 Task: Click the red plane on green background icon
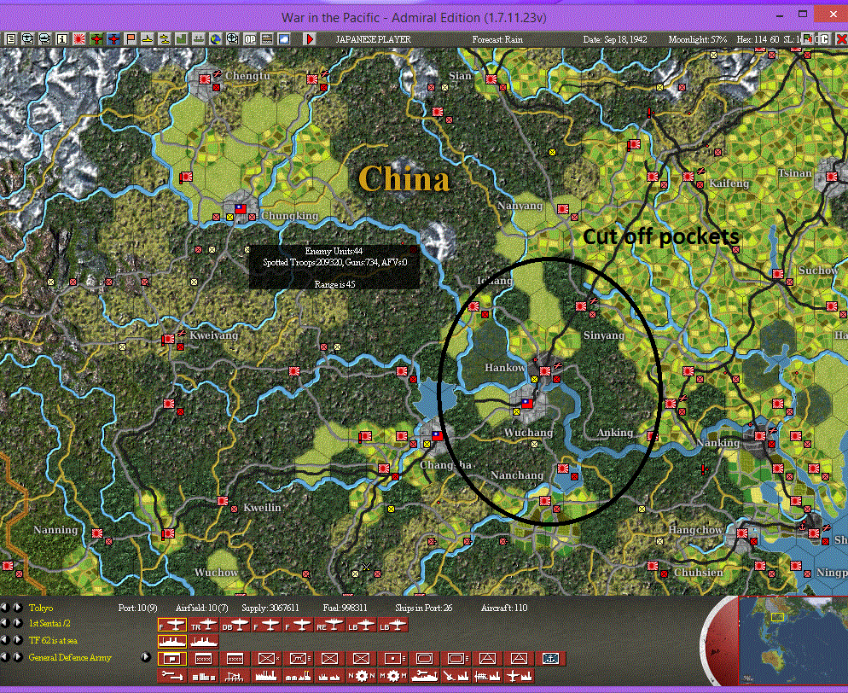[96, 39]
